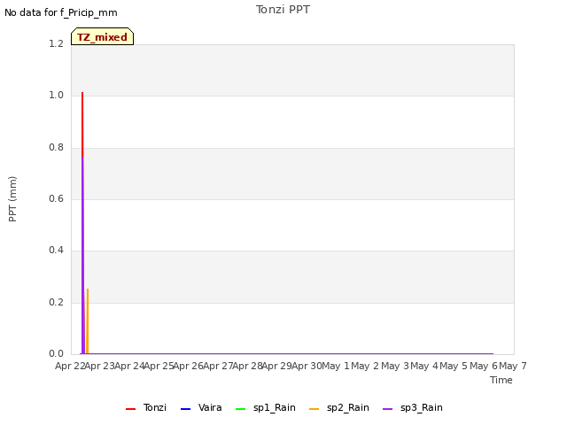Click the 'No data for f_Pricip_mm' message
The width and height of the screenshot is (567, 425).
(61, 12)
